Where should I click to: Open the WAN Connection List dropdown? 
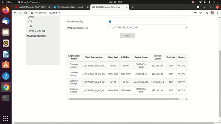(x=148, y=28)
